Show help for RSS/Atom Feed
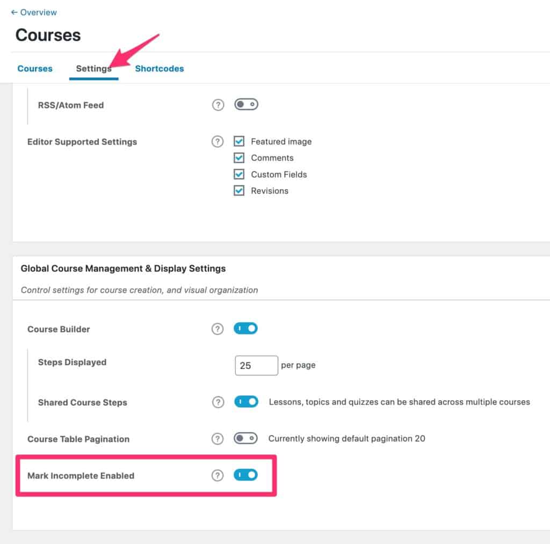 (x=218, y=105)
